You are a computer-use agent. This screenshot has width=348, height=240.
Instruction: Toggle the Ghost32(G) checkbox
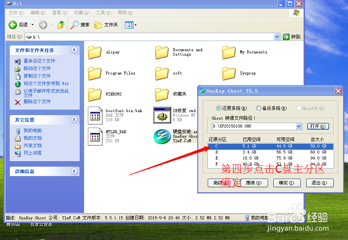tap(299, 108)
